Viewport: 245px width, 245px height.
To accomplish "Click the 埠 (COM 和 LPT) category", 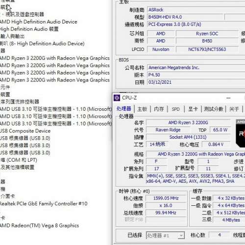I will 19,160.
